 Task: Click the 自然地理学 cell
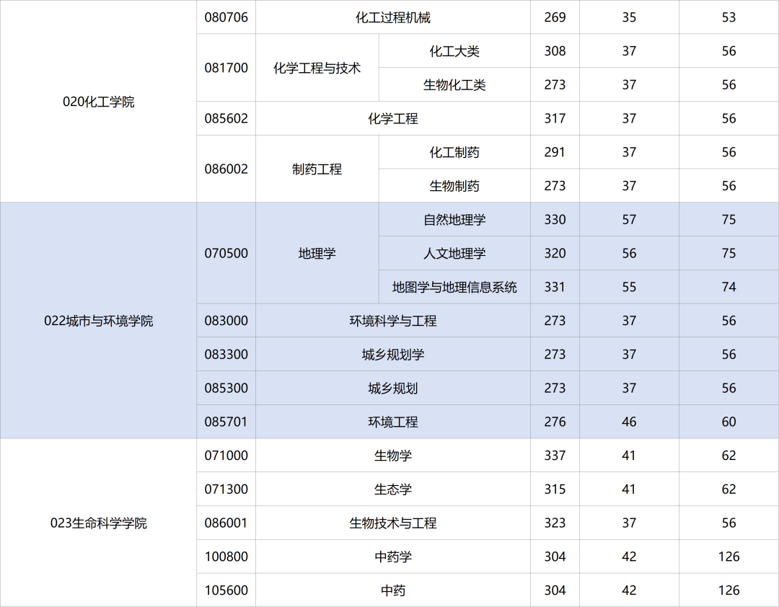454,219
